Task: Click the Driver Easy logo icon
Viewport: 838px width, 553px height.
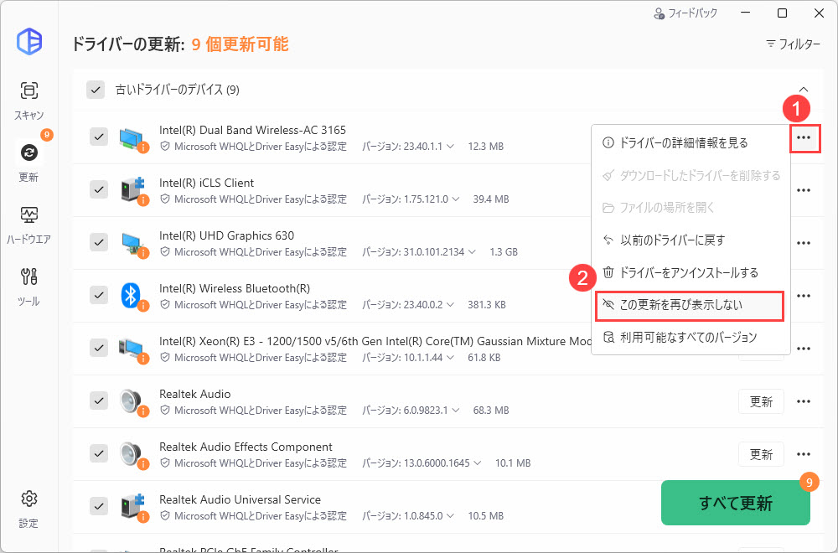Action: click(x=28, y=41)
